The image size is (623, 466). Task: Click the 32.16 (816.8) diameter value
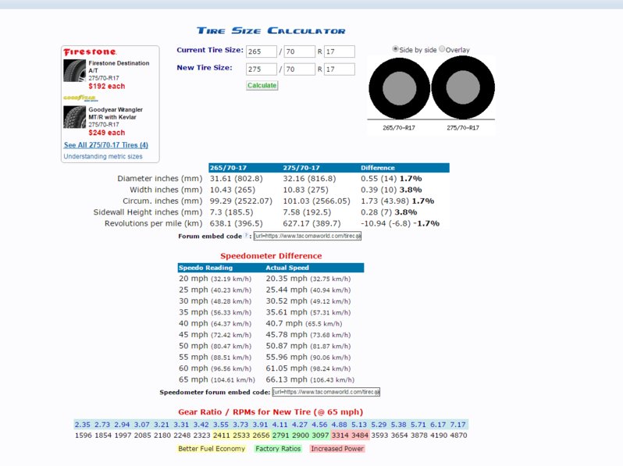[x=309, y=179]
